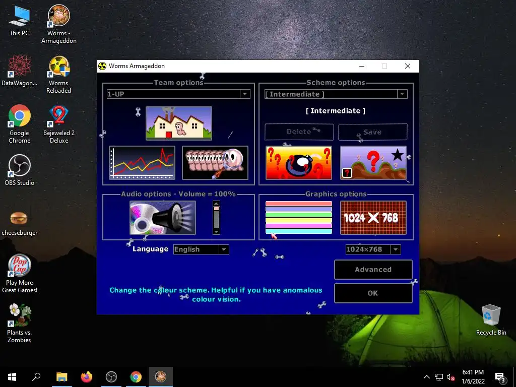Select the Plants vs. Zombies desktop shortcut
The height and width of the screenshot is (387, 516).
tap(20, 324)
